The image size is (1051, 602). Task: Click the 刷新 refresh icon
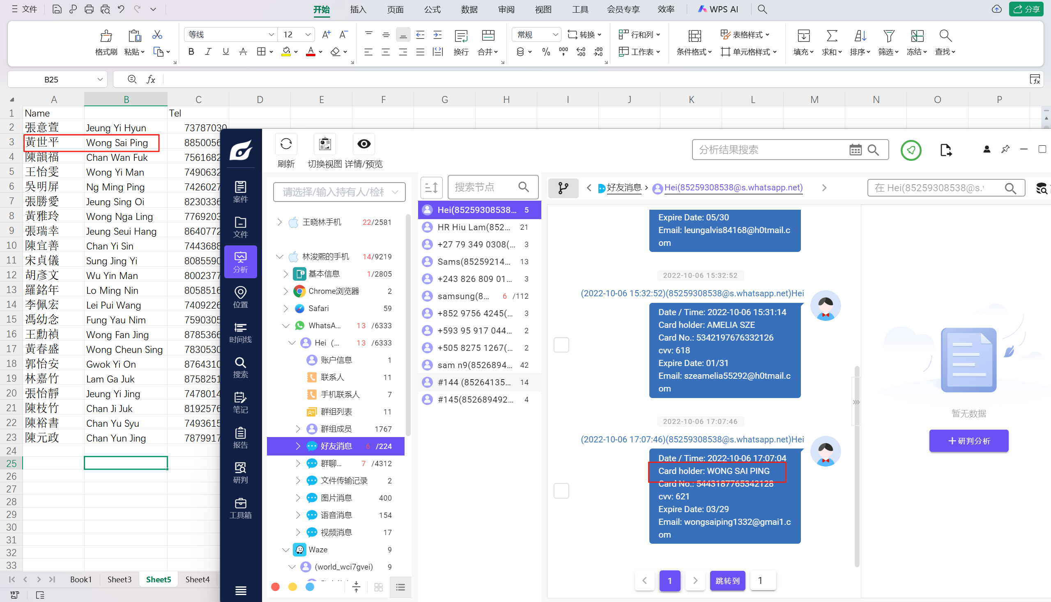point(286,144)
